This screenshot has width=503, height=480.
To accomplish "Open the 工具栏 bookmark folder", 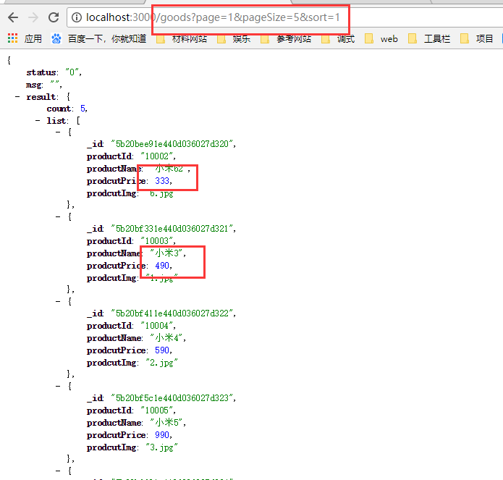I will click(x=429, y=39).
